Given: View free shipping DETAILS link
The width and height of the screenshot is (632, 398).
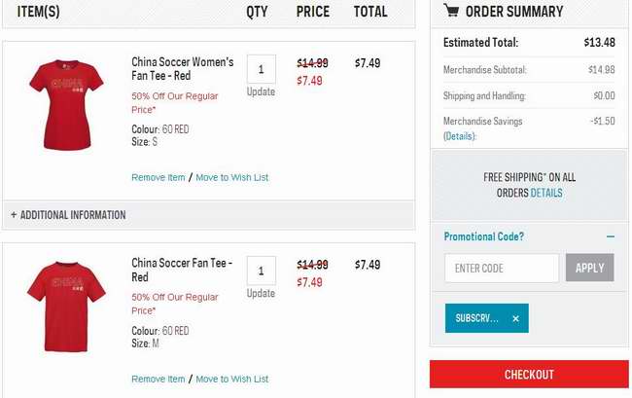Looking at the screenshot, I should pos(546,193).
